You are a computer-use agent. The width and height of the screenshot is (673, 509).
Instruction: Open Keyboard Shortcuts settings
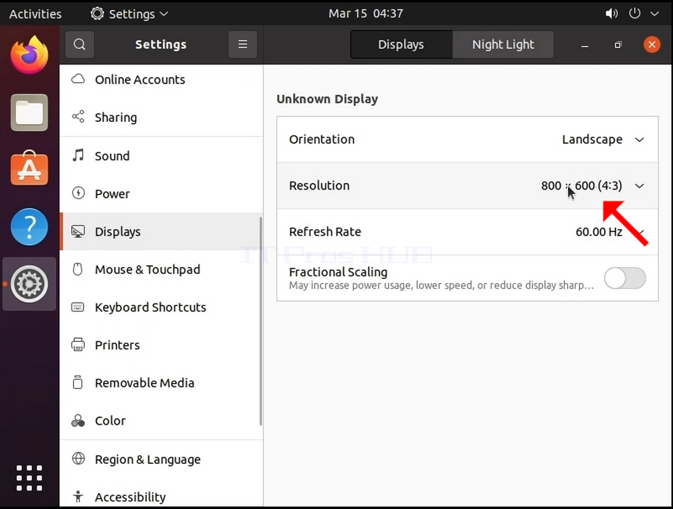tap(161, 308)
